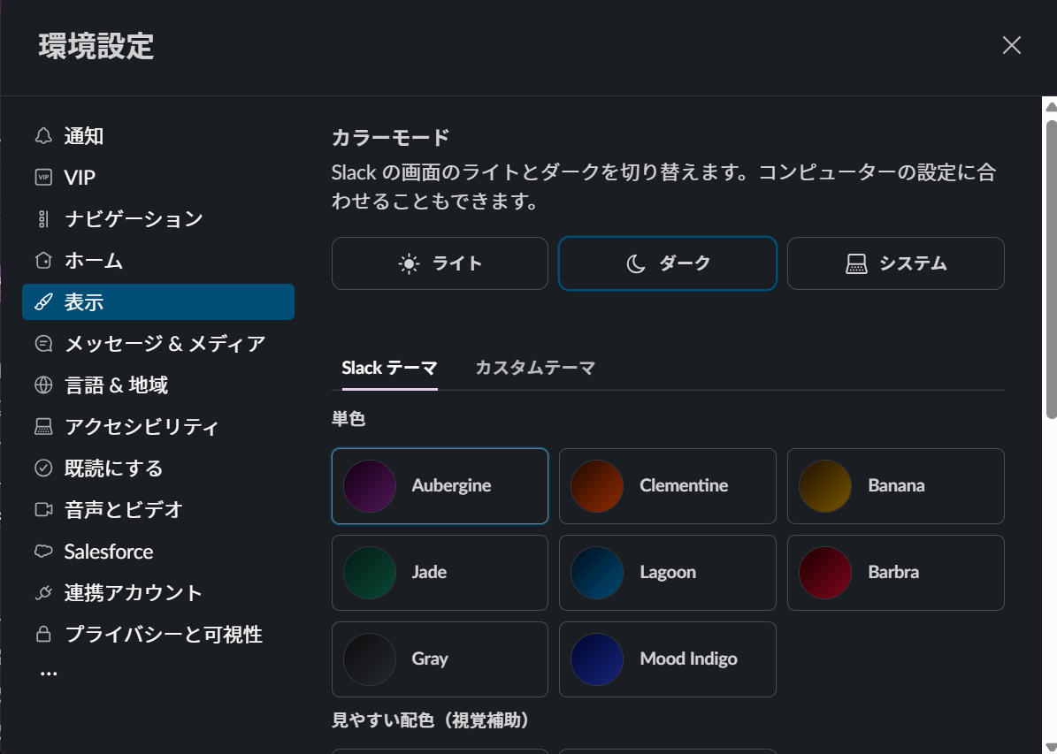
Task: Select the ライト color mode
Action: 440,263
